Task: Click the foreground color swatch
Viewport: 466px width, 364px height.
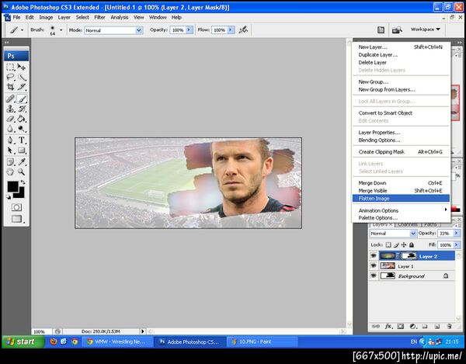Action: pyautogui.click(x=13, y=187)
